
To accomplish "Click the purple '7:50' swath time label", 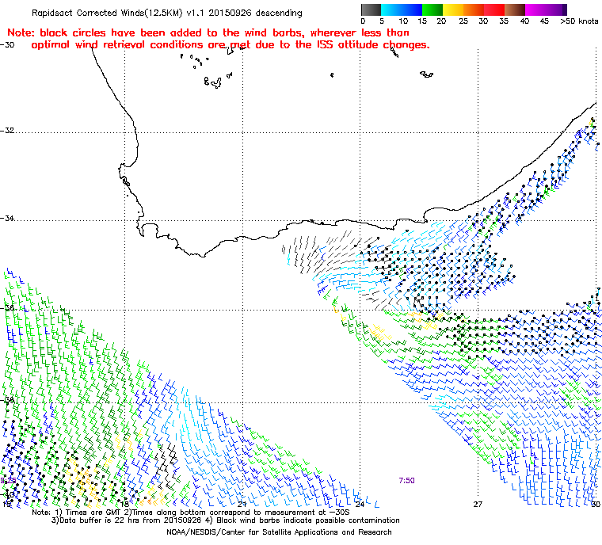I will click(406, 481).
